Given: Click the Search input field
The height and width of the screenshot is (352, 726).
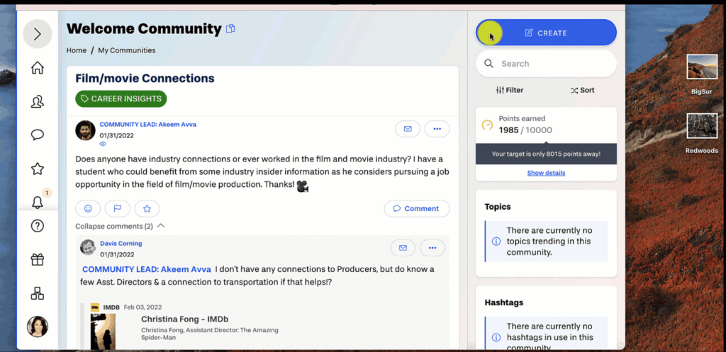Looking at the screenshot, I should click(x=553, y=64).
